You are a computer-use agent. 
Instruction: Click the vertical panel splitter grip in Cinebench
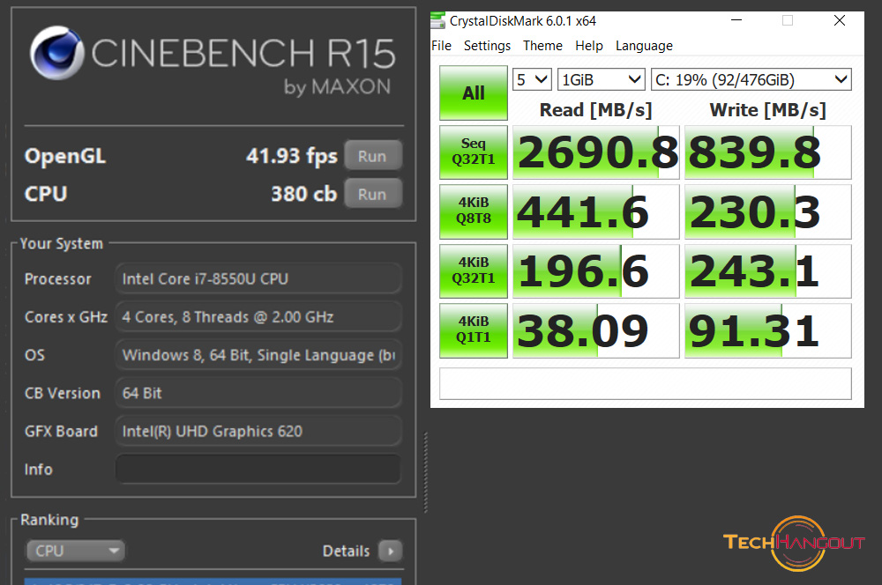tap(426, 472)
